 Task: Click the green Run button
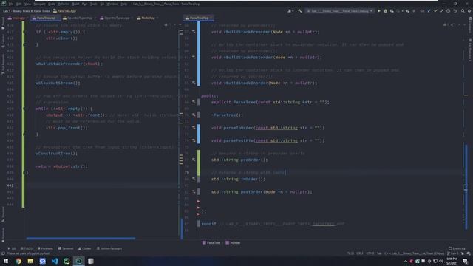[379, 11]
